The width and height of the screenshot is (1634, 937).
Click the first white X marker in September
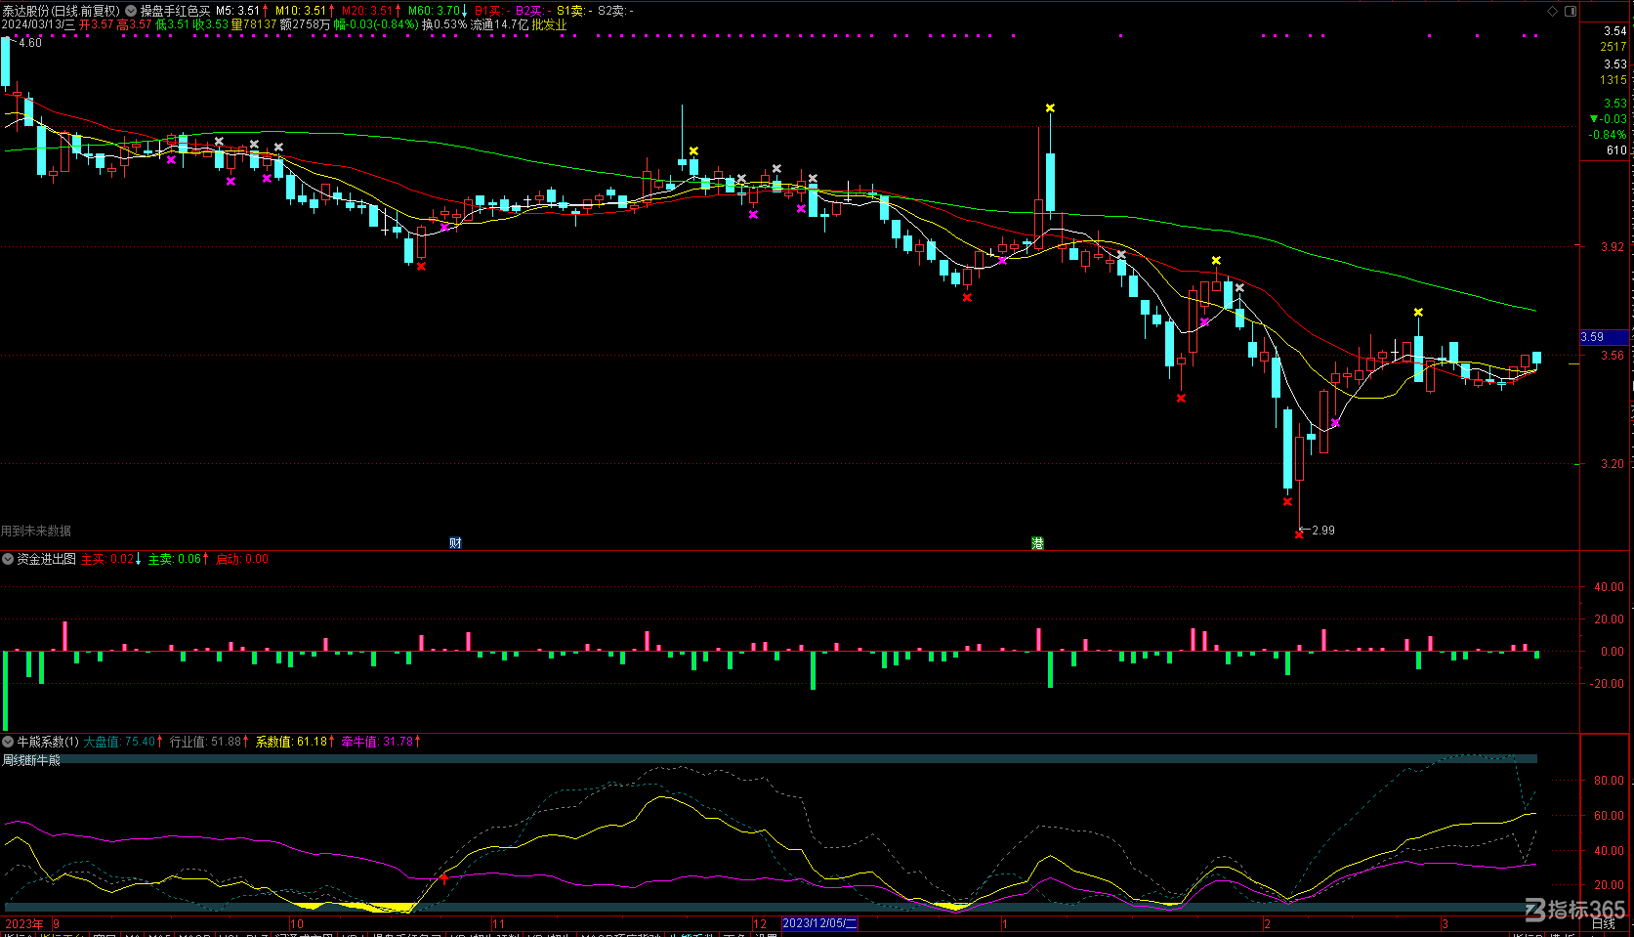219,142
